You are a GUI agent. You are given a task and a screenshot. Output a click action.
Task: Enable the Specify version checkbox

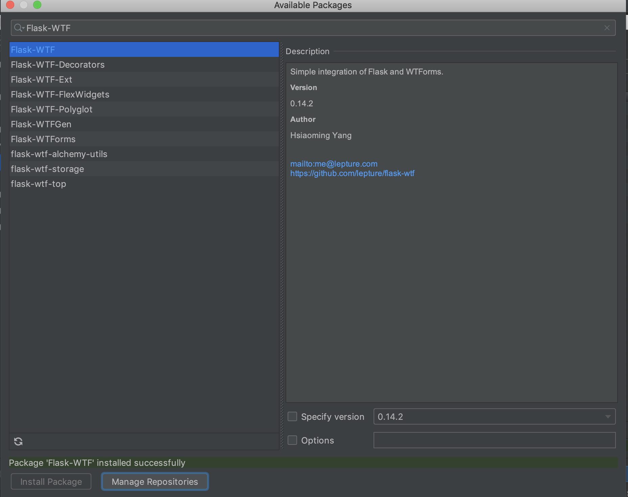292,416
